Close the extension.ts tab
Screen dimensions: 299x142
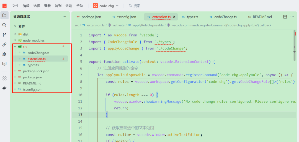[174, 17]
